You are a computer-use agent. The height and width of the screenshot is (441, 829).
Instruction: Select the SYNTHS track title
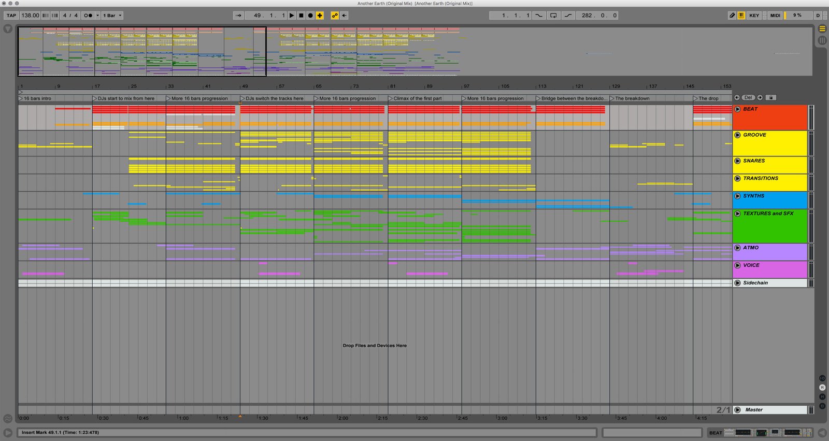[754, 196]
